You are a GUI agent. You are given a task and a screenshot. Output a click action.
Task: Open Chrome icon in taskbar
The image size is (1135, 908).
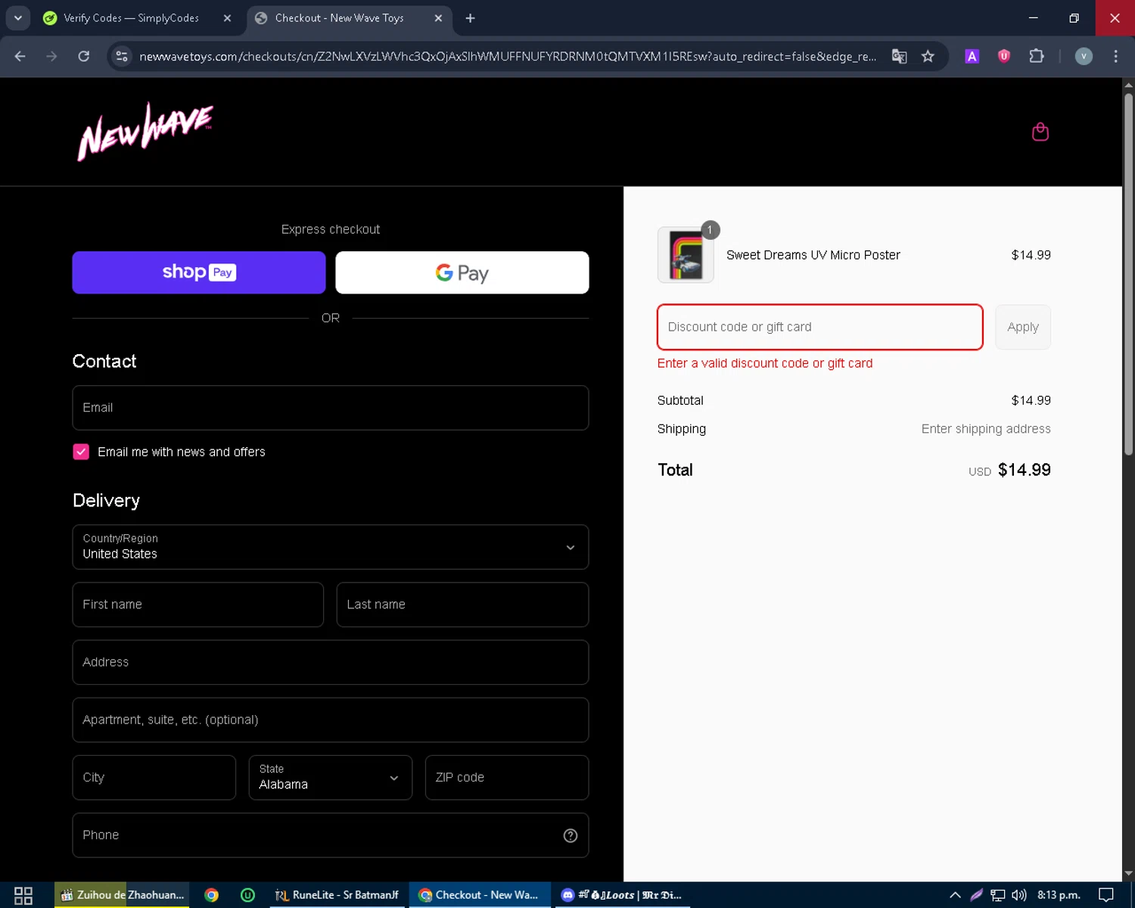click(x=212, y=895)
